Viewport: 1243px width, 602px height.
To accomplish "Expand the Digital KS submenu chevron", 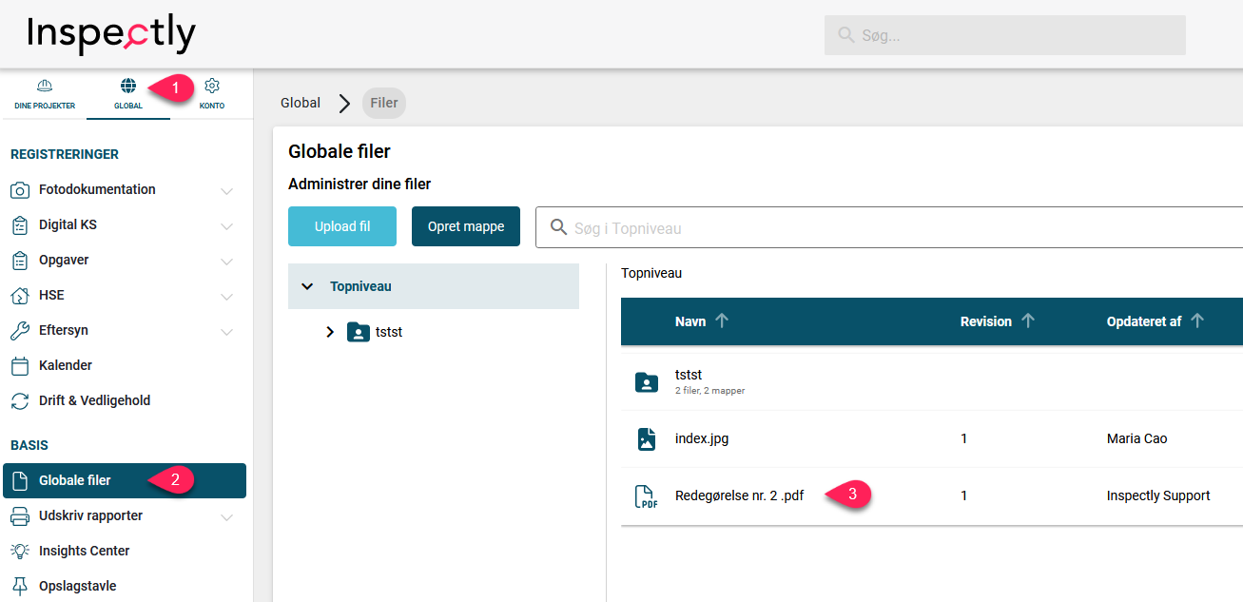I will pyautogui.click(x=226, y=226).
